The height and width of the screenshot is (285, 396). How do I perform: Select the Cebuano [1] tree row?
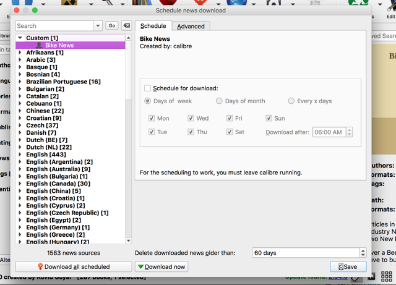[70, 103]
